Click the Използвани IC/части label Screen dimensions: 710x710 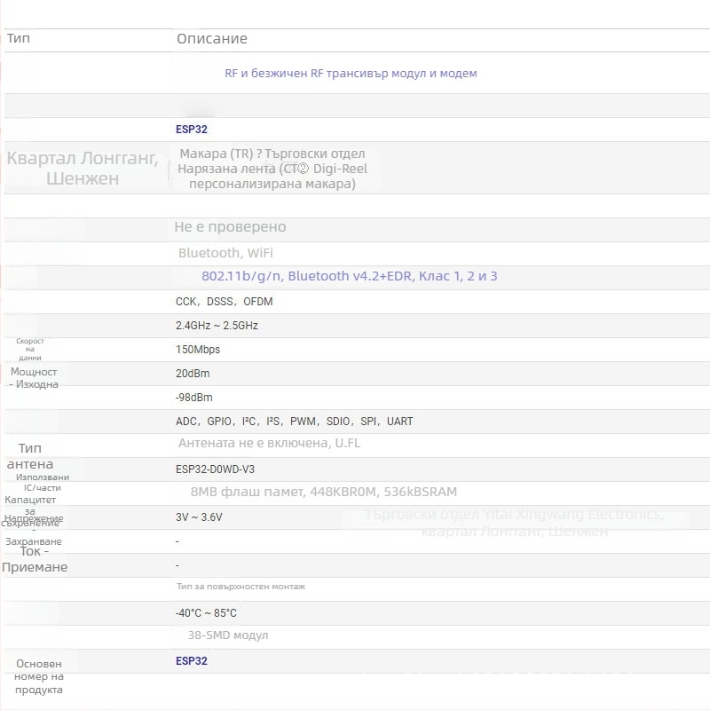[x=43, y=482]
